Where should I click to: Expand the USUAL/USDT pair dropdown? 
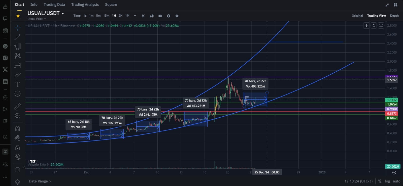63,14
